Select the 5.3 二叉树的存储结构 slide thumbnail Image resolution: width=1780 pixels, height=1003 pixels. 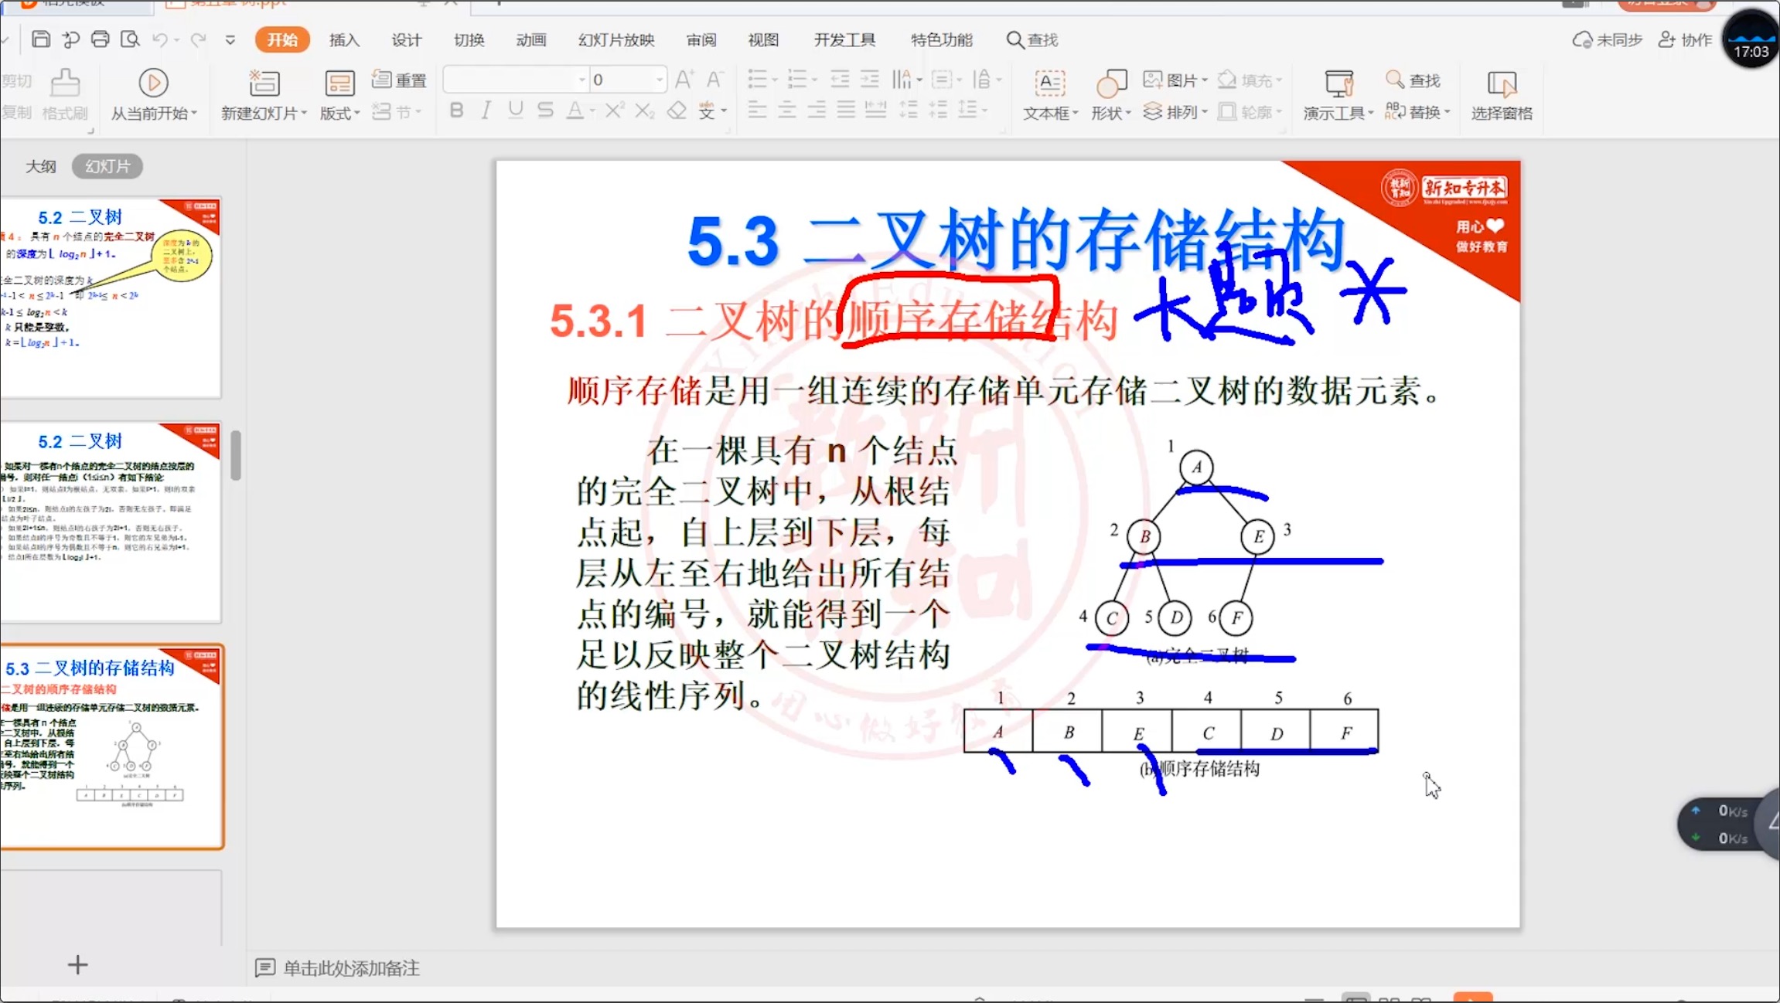[111, 746]
